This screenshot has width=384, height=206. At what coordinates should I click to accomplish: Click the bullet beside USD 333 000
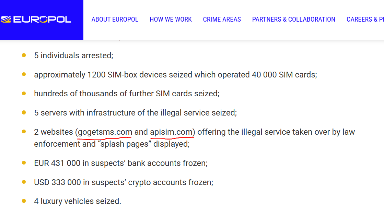(24, 182)
